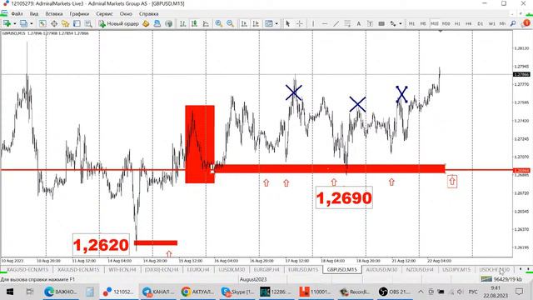The height and width of the screenshot is (300, 533).
Task: Select the arrows objects tool
Action: pos(393,23)
